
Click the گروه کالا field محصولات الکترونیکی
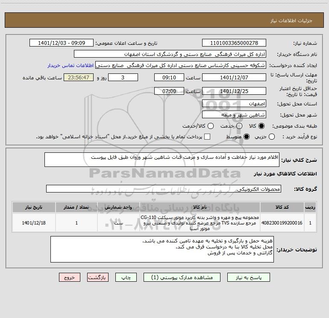(164, 189)
